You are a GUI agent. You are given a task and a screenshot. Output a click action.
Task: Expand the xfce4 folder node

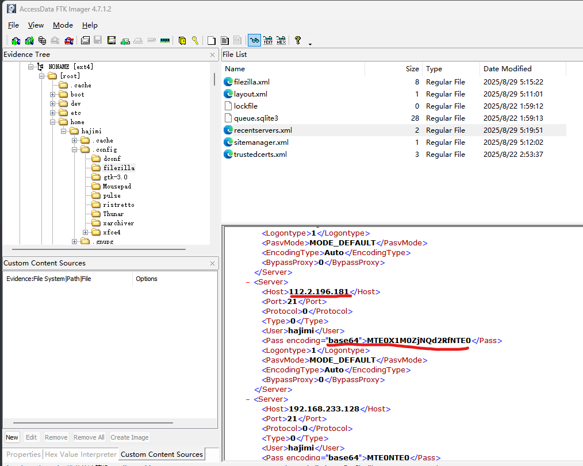(x=85, y=232)
